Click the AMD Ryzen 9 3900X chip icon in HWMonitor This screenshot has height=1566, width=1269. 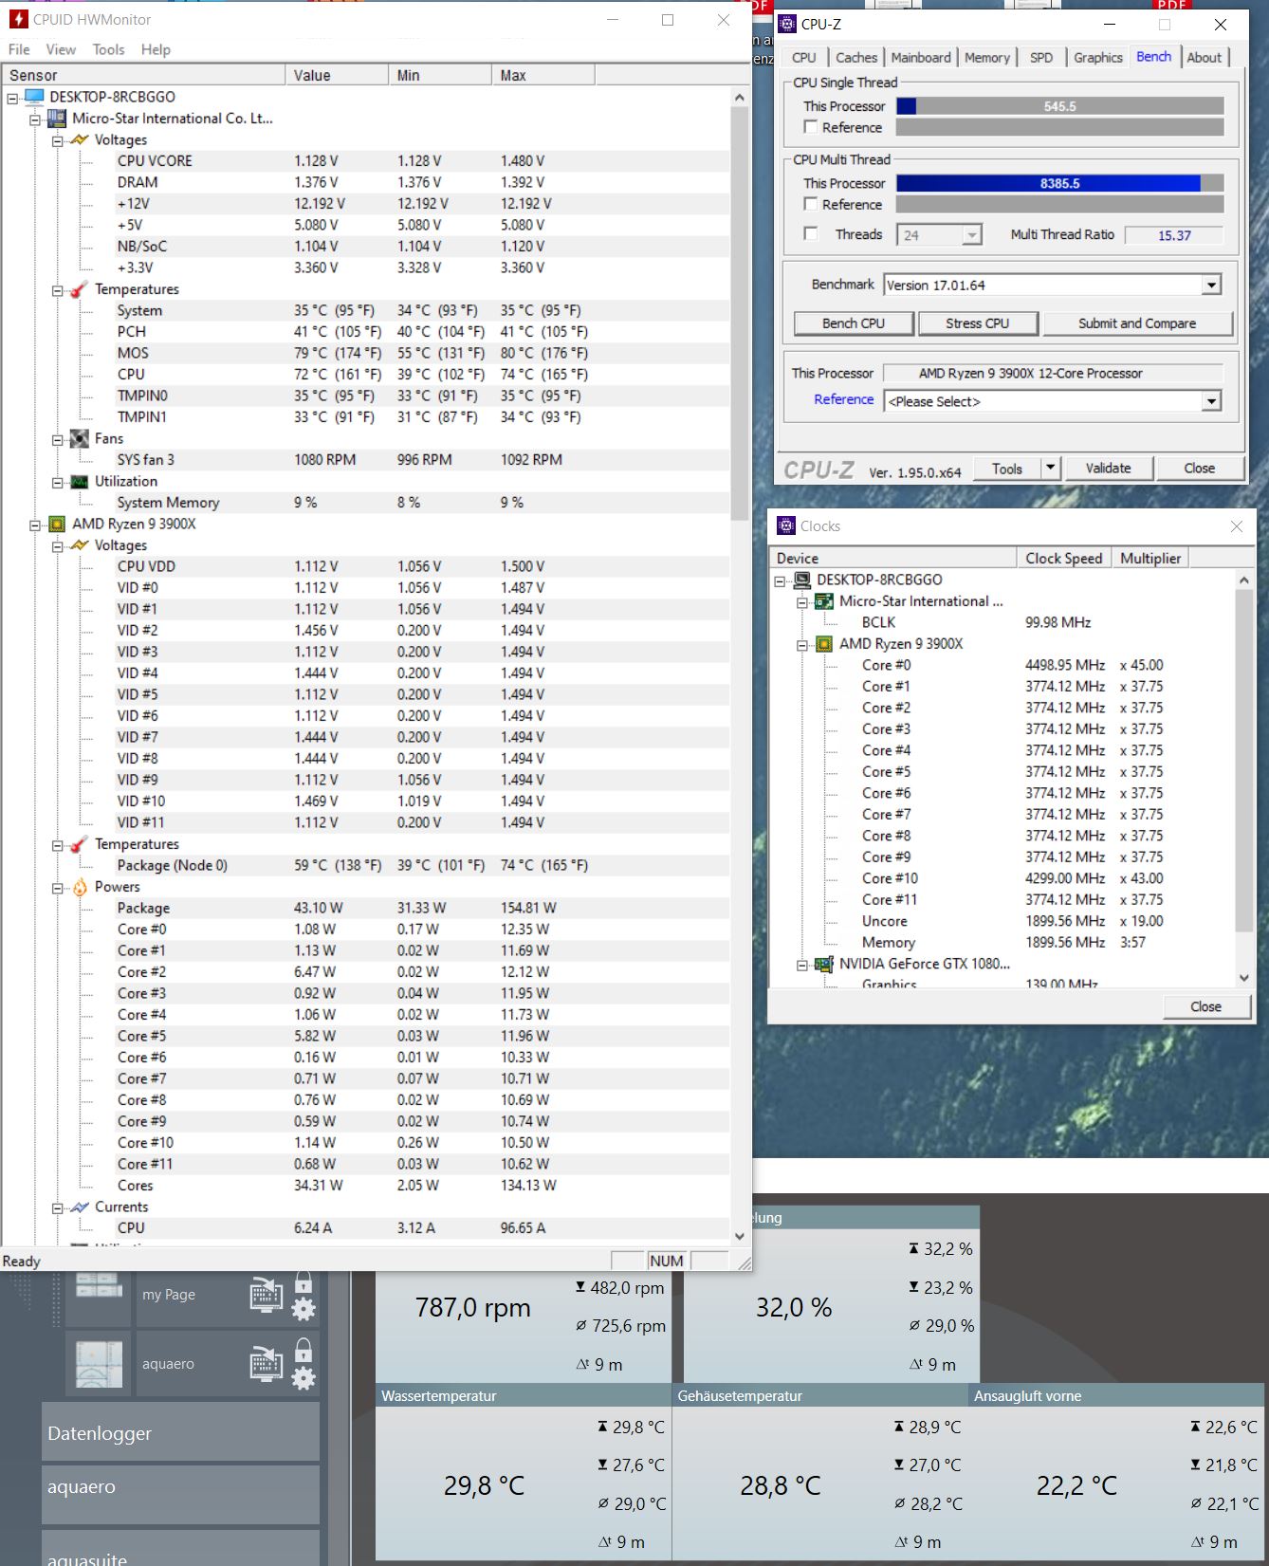[x=57, y=524]
